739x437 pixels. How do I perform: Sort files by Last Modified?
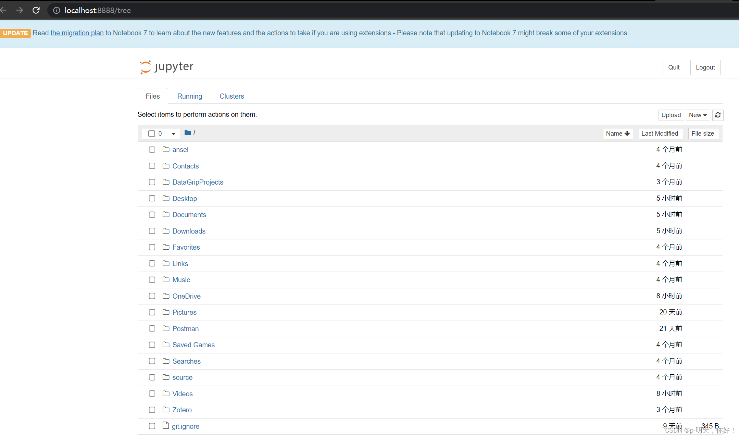pos(660,134)
